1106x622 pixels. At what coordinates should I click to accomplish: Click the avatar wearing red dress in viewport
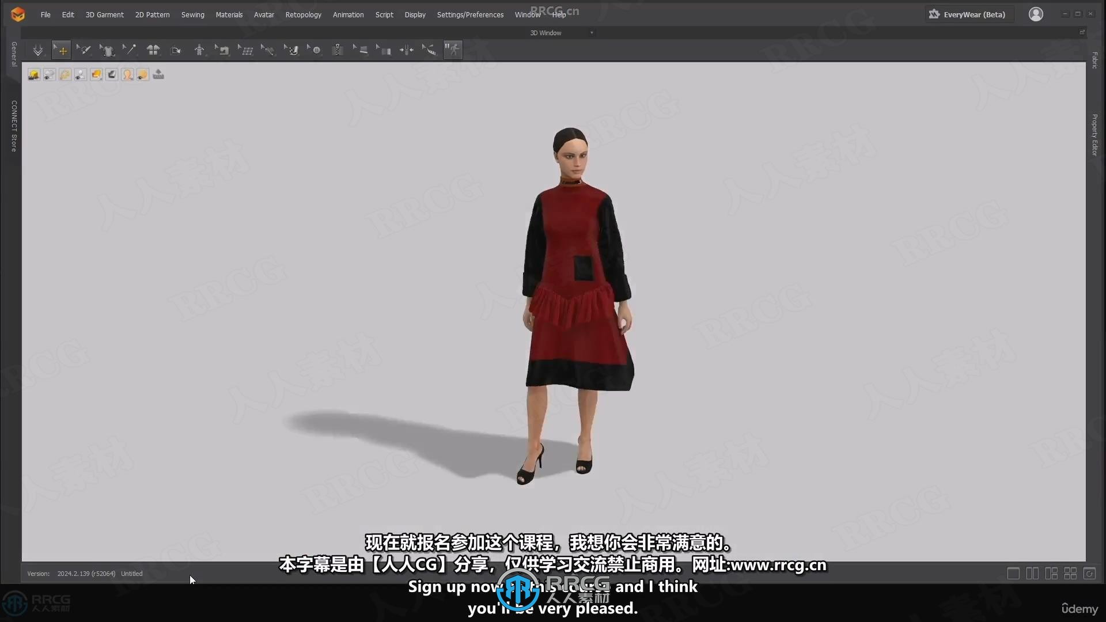576,305
